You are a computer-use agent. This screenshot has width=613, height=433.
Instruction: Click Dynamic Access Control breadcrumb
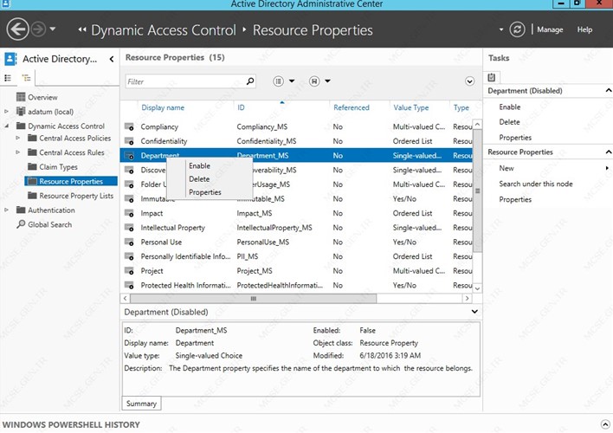(x=164, y=30)
